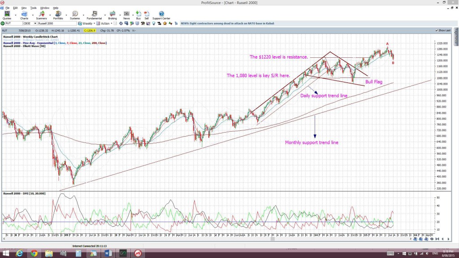Expand the Scanners dropdown arrow

[x=50, y=15]
